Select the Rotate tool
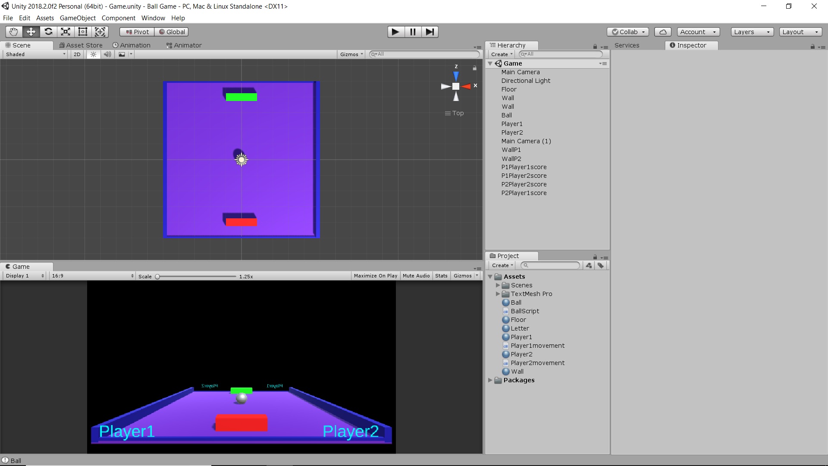This screenshot has width=828, height=466. pyautogui.click(x=48, y=31)
